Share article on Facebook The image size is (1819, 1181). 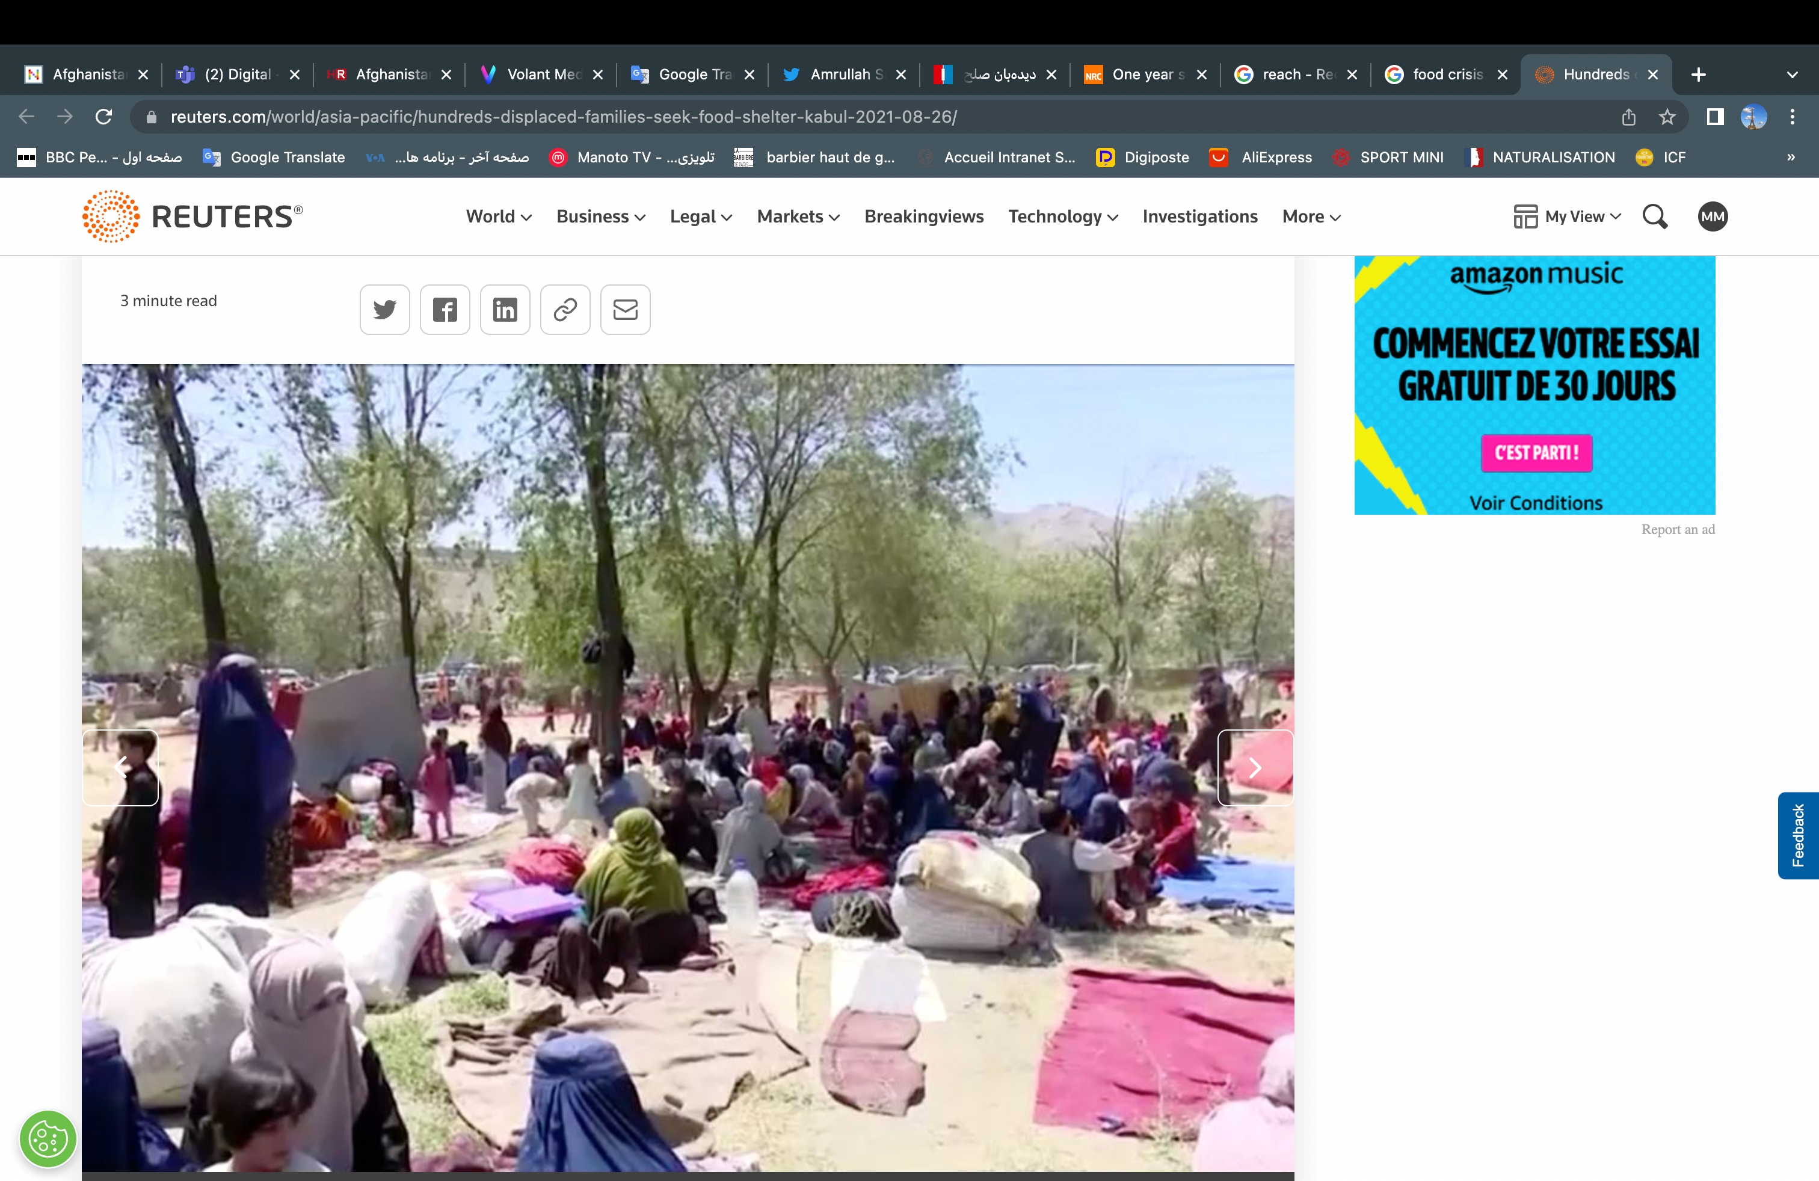(445, 310)
